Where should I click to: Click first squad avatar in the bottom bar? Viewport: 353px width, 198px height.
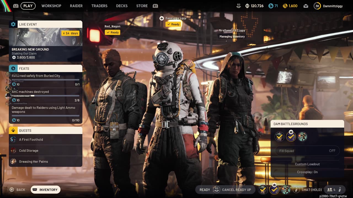point(263,190)
